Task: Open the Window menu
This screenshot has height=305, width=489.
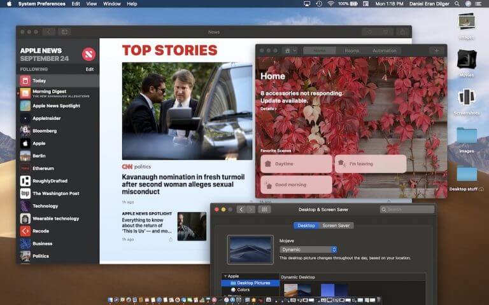Action: [x=111, y=4]
